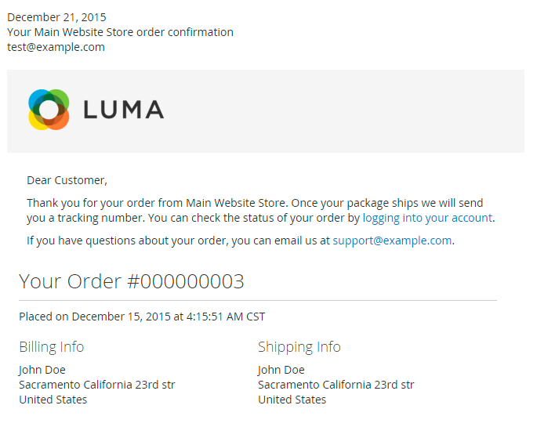Click John Doe under Billing Info
The width and height of the screenshot is (537, 427).
point(42,370)
